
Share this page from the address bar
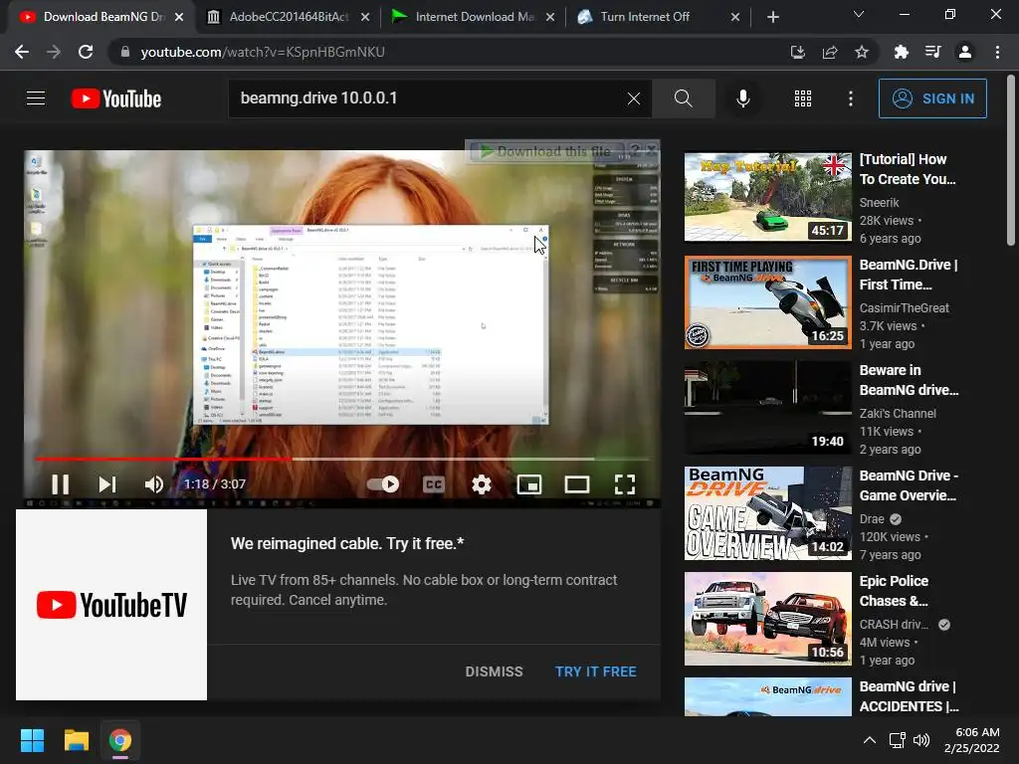[x=830, y=52]
